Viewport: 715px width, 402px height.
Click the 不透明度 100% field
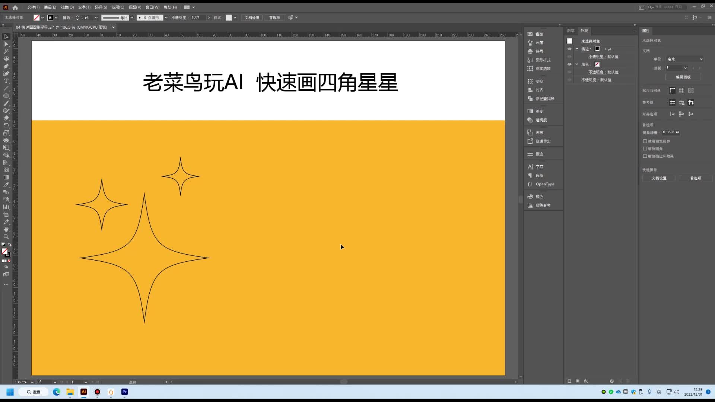pos(199,17)
